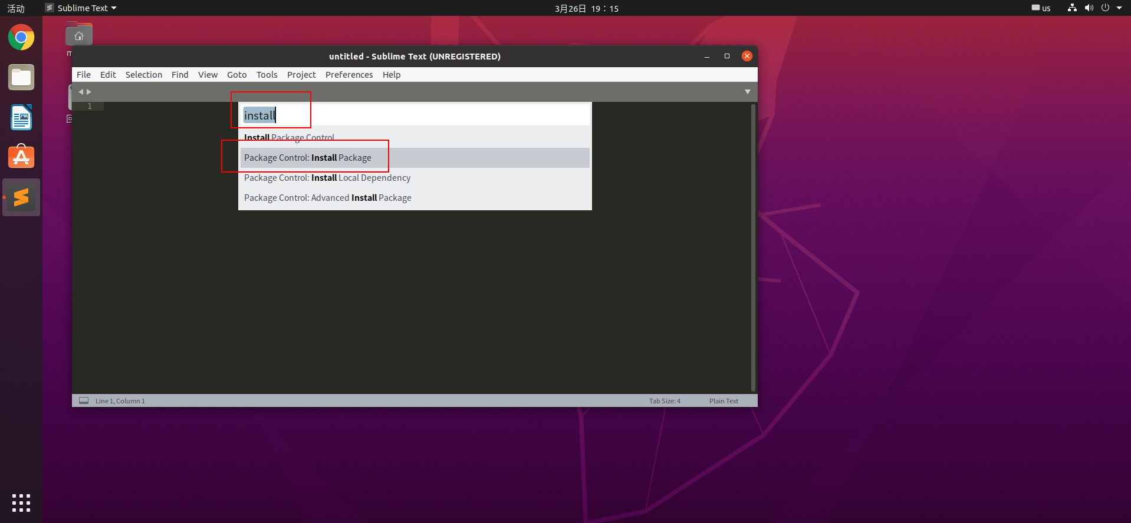Expand the system menu arrow in top bar

1119,8
